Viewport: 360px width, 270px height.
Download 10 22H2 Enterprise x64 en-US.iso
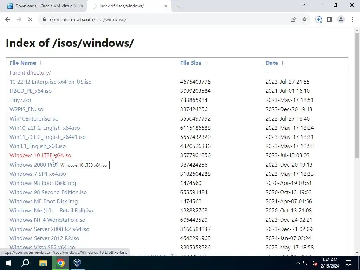pyautogui.click(x=51, y=82)
